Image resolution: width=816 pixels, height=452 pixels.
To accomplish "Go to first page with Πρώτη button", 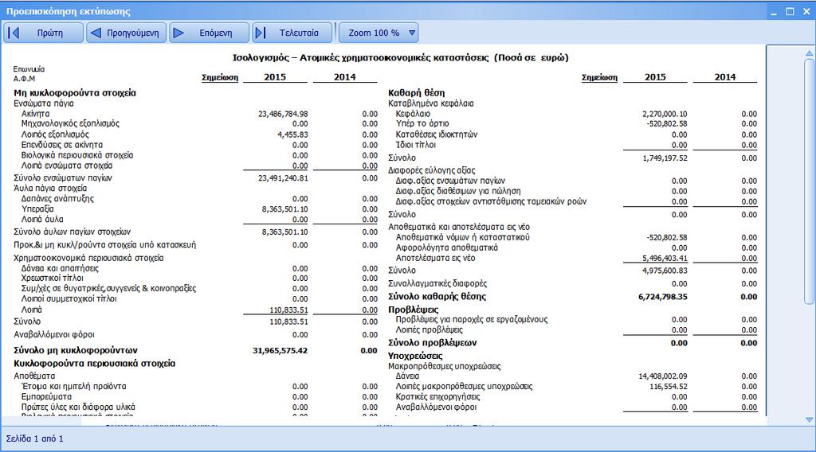I will pos(43,33).
